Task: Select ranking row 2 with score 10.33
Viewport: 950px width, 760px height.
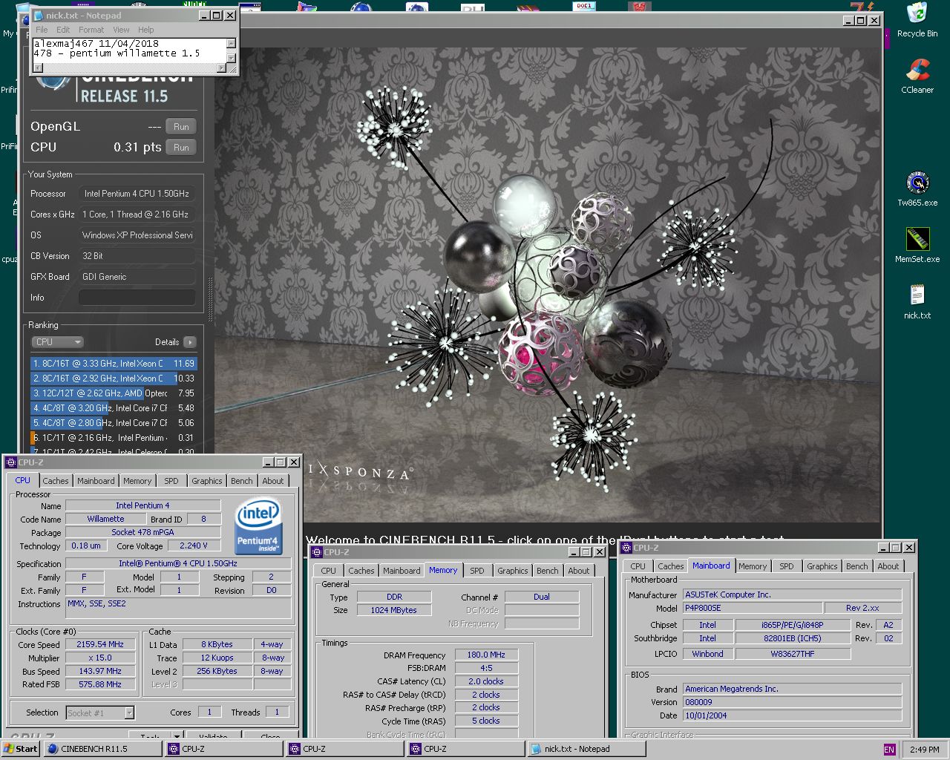Action: 114,379
